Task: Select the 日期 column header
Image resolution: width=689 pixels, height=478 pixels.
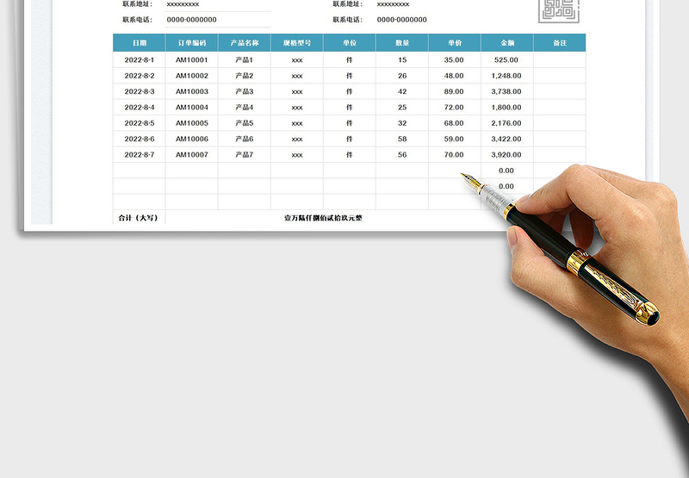Action: pyautogui.click(x=140, y=42)
